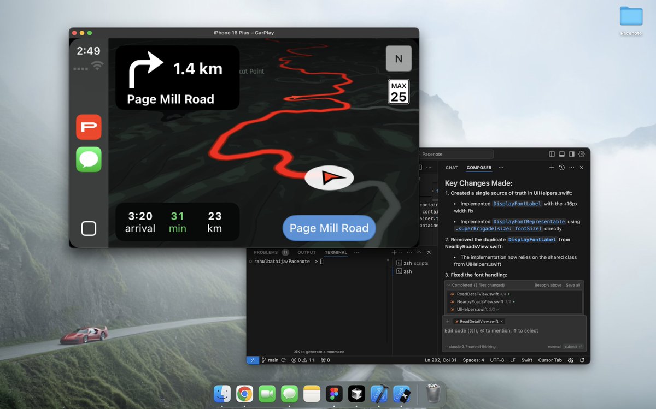Toggle bottom panel layout icon in Cursor
656x409 pixels.
click(x=561, y=154)
